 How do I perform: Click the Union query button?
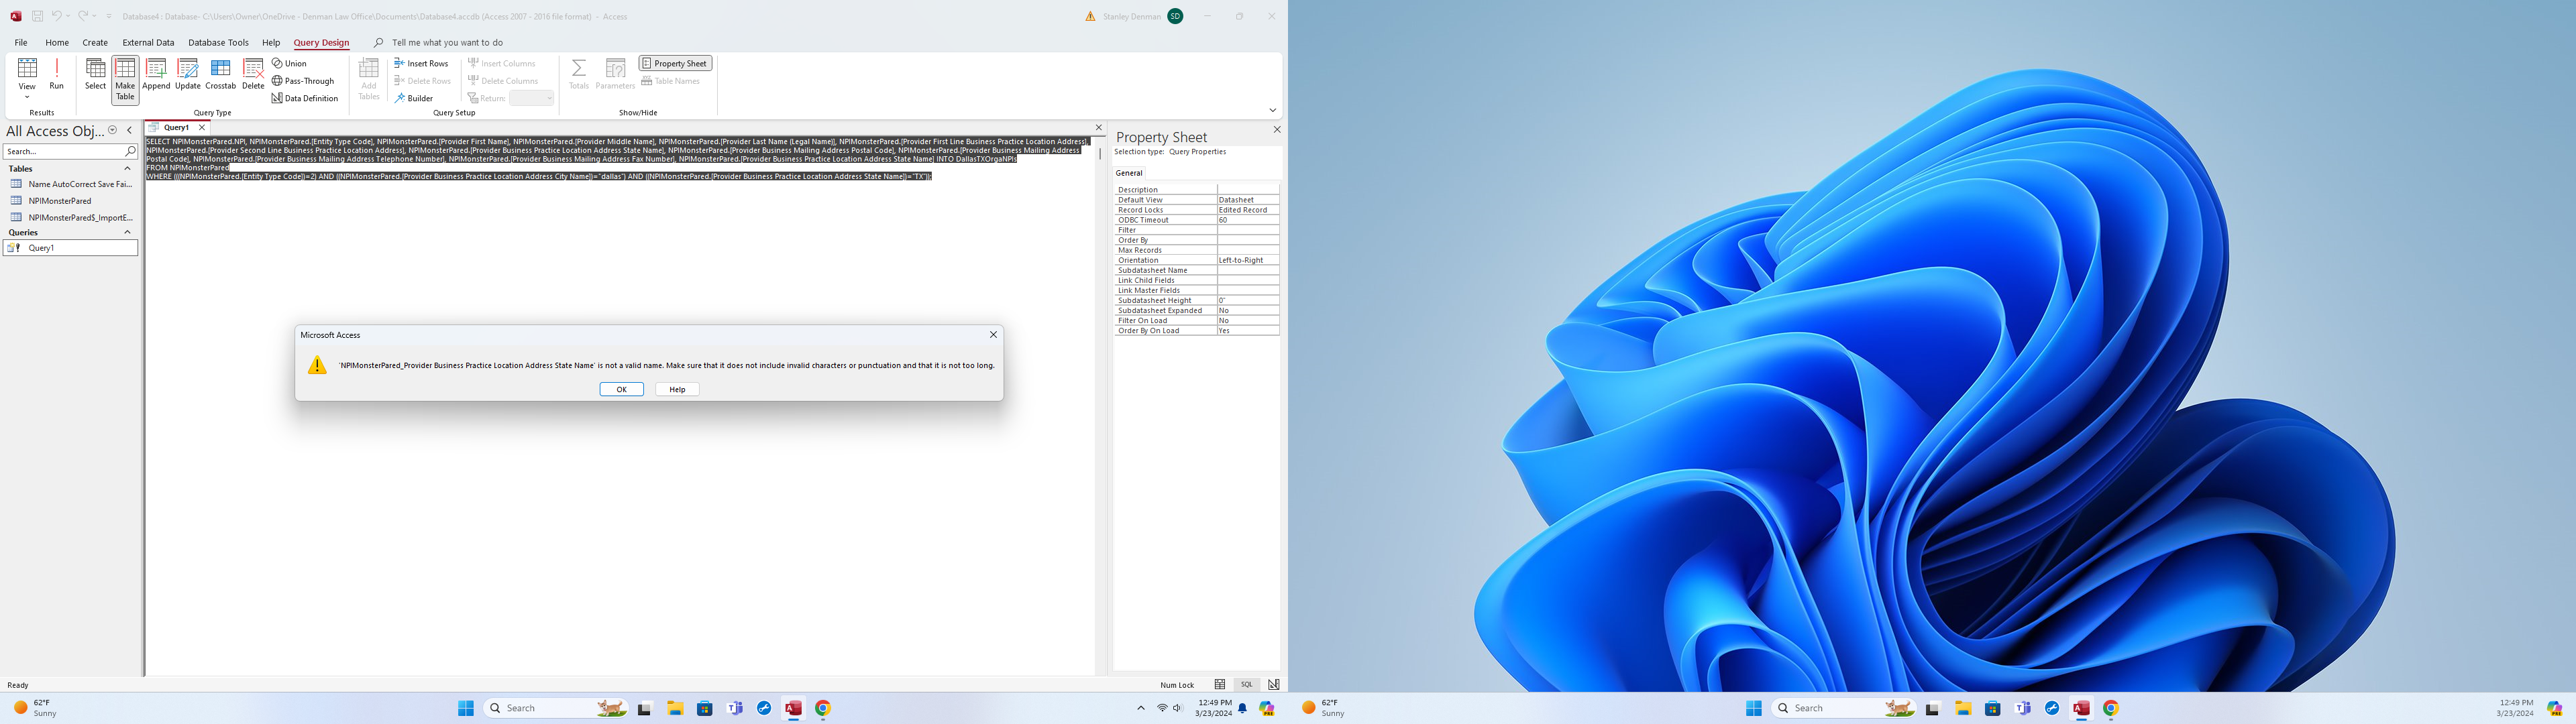[290, 63]
